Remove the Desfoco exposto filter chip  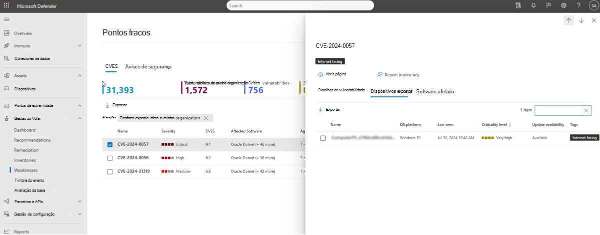[x=205, y=118]
